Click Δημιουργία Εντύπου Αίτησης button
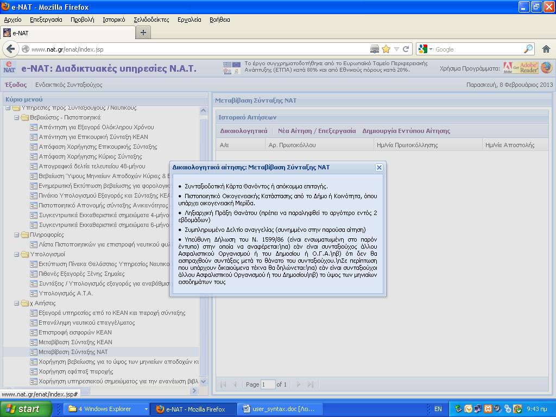This screenshot has height=417, width=556. click(x=406, y=131)
